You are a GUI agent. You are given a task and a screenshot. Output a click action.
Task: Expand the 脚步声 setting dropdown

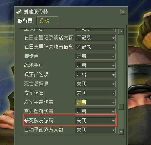point(95,56)
